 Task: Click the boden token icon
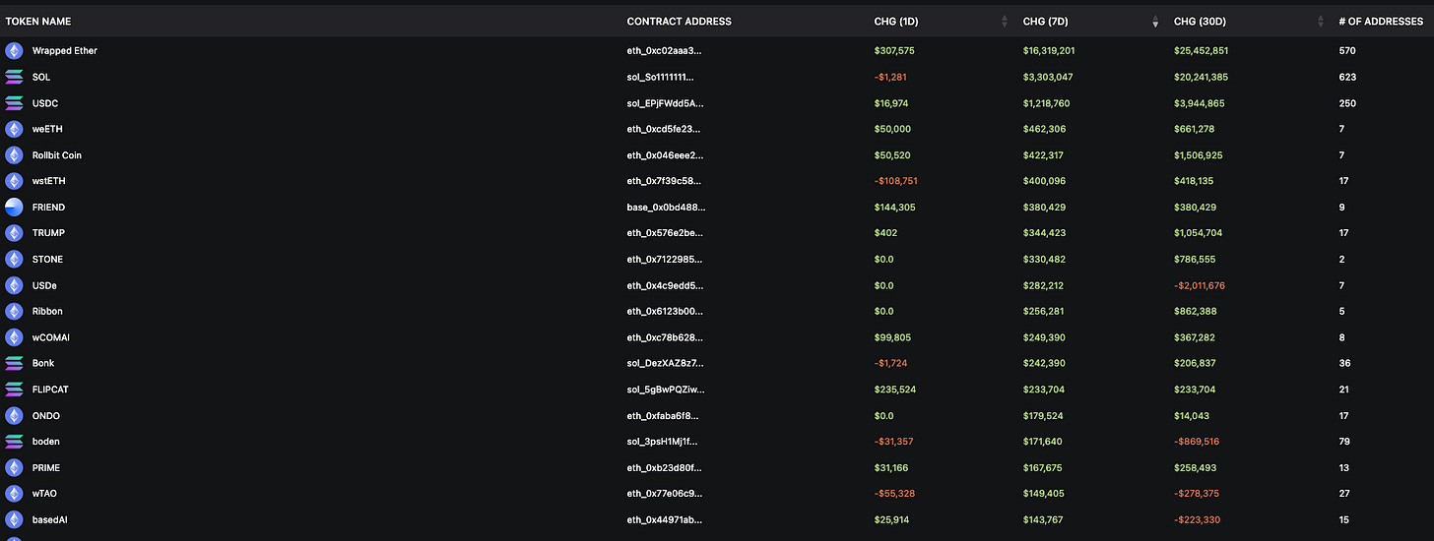(14, 442)
